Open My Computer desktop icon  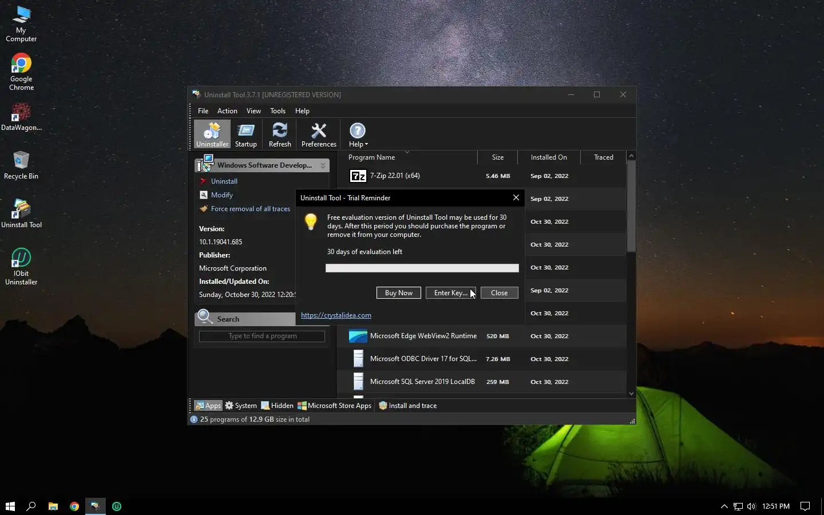(x=21, y=24)
